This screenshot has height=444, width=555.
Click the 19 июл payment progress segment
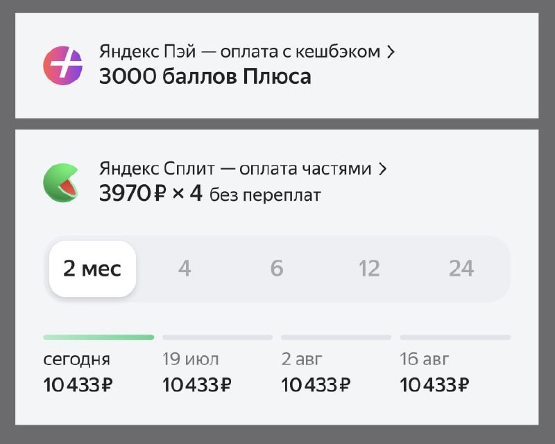[x=217, y=337]
